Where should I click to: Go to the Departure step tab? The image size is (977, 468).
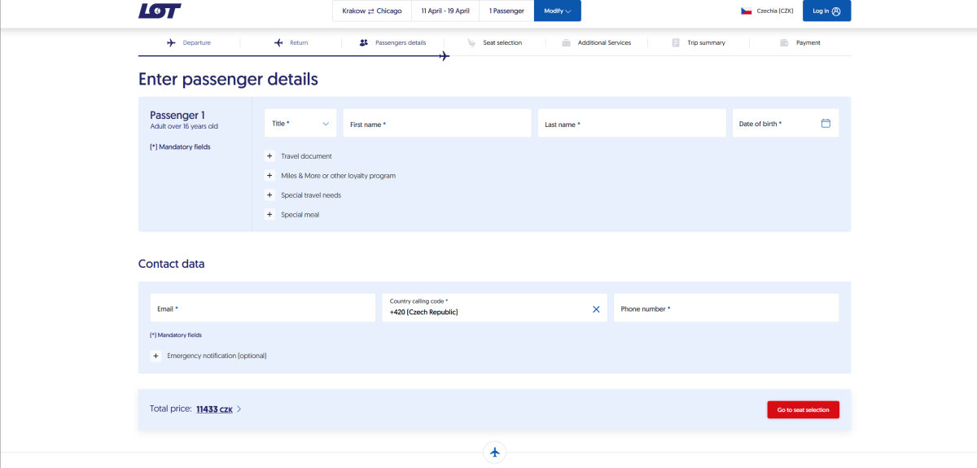189,42
